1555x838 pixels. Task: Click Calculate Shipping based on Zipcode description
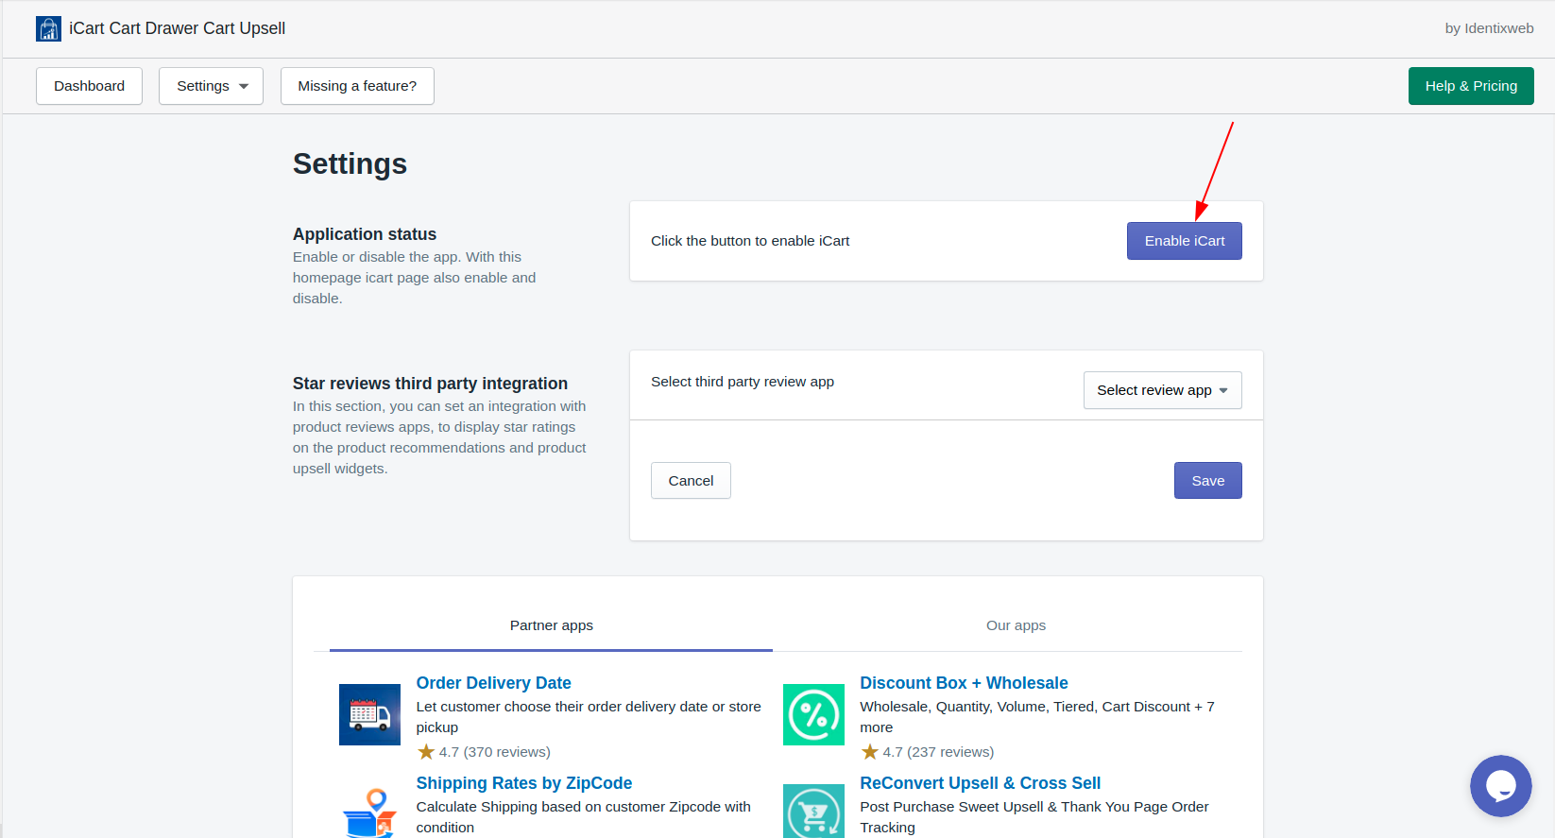[x=584, y=817]
